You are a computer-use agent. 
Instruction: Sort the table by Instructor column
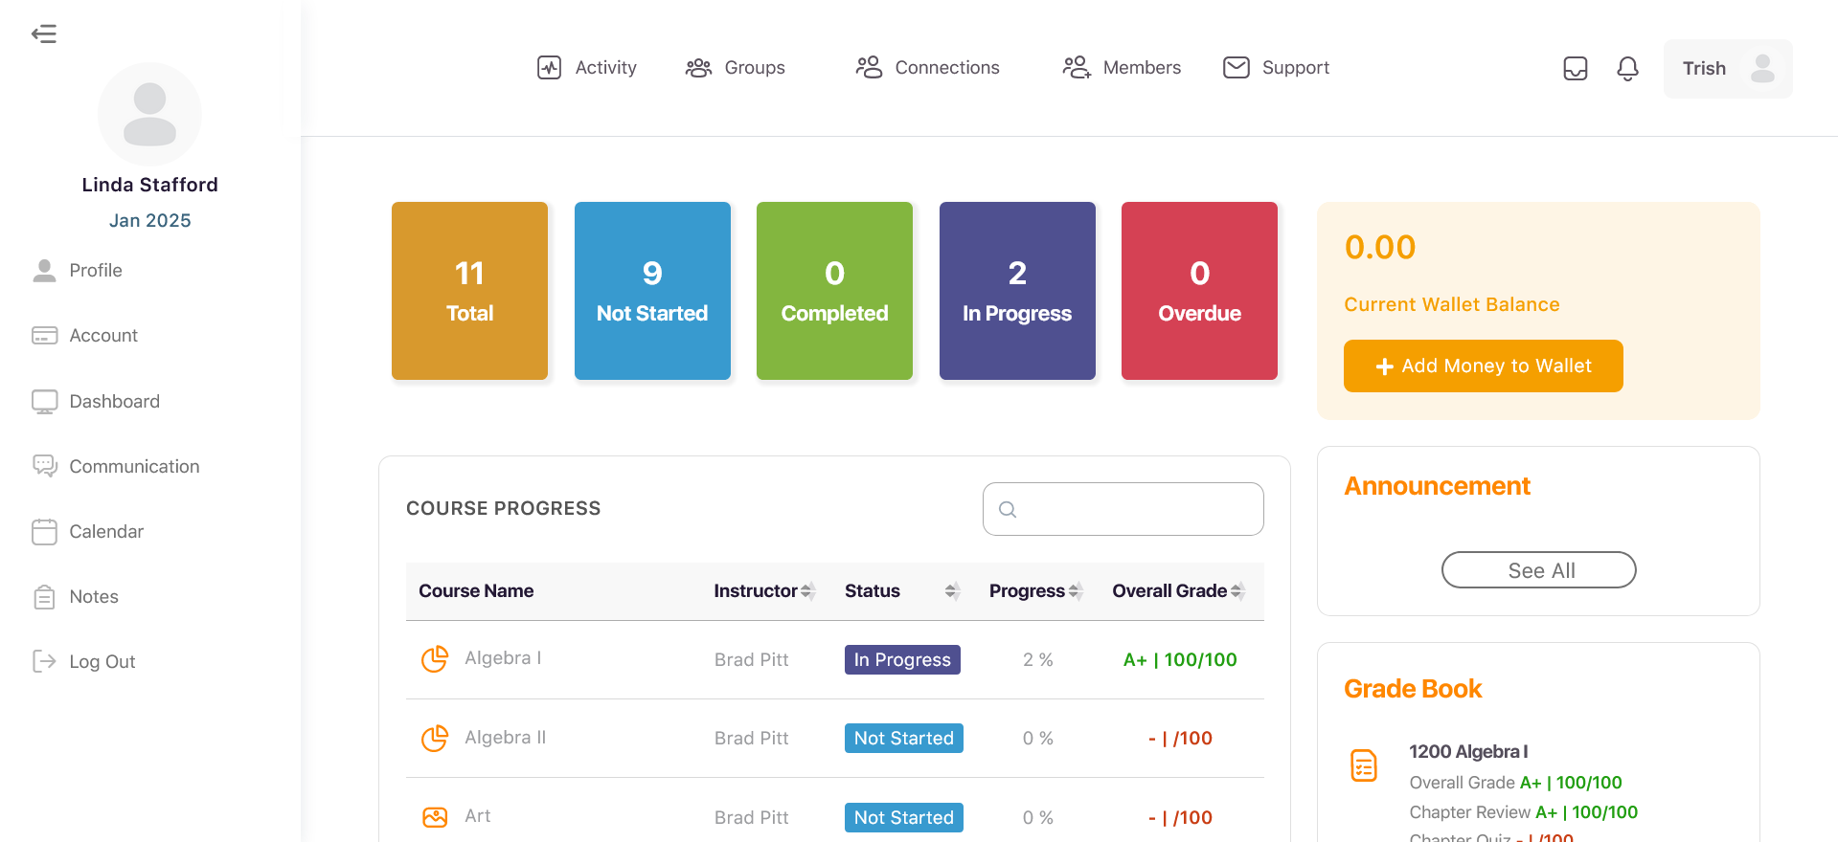pyautogui.click(x=807, y=591)
